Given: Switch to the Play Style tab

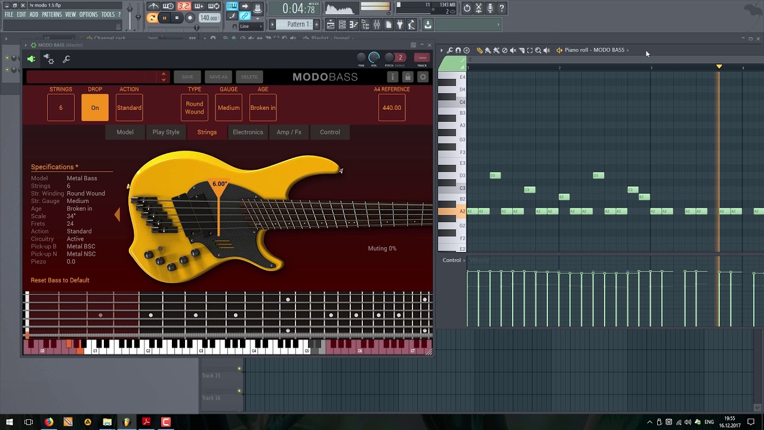Looking at the screenshot, I should [x=166, y=132].
